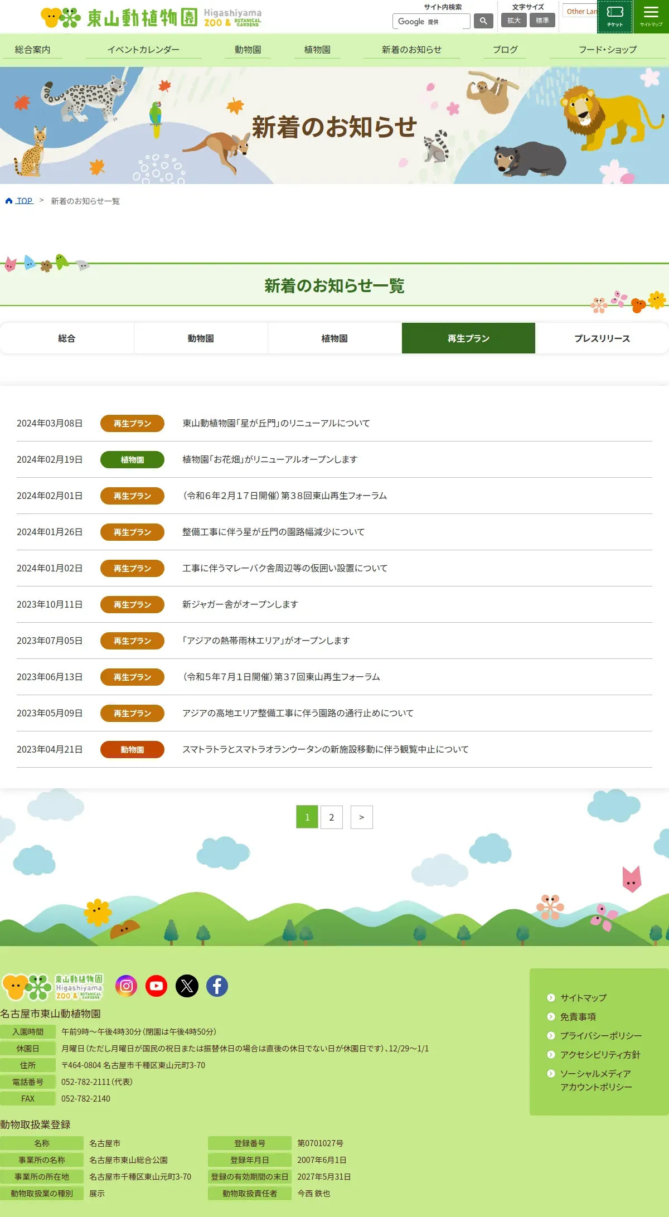Open 植物園「お花畑」リニューアルオープン article
The width and height of the screenshot is (669, 1217).
tap(270, 459)
